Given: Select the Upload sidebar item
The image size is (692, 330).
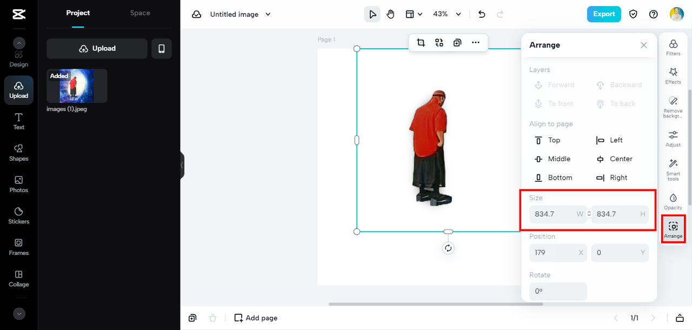Looking at the screenshot, I should click(18, 90).
